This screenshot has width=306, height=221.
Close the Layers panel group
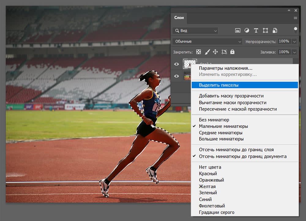[x=296, y=10]
